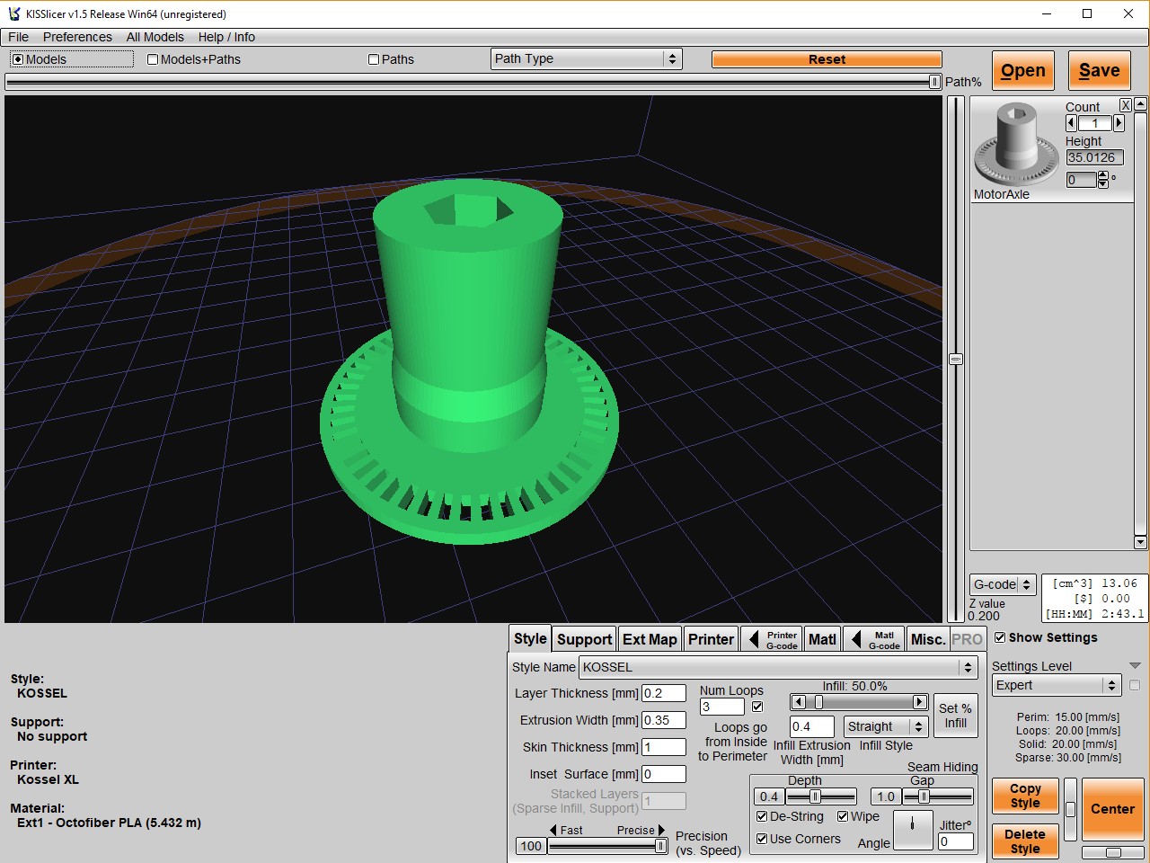Increase model rotation angle with up arrow
The height and width of the screenshot is (863, 1150).
pyautogui.click(x=1103, y=175)
